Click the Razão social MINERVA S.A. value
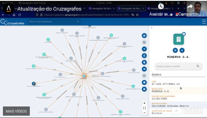The image size is (207, 118). (x=161, y=91)
